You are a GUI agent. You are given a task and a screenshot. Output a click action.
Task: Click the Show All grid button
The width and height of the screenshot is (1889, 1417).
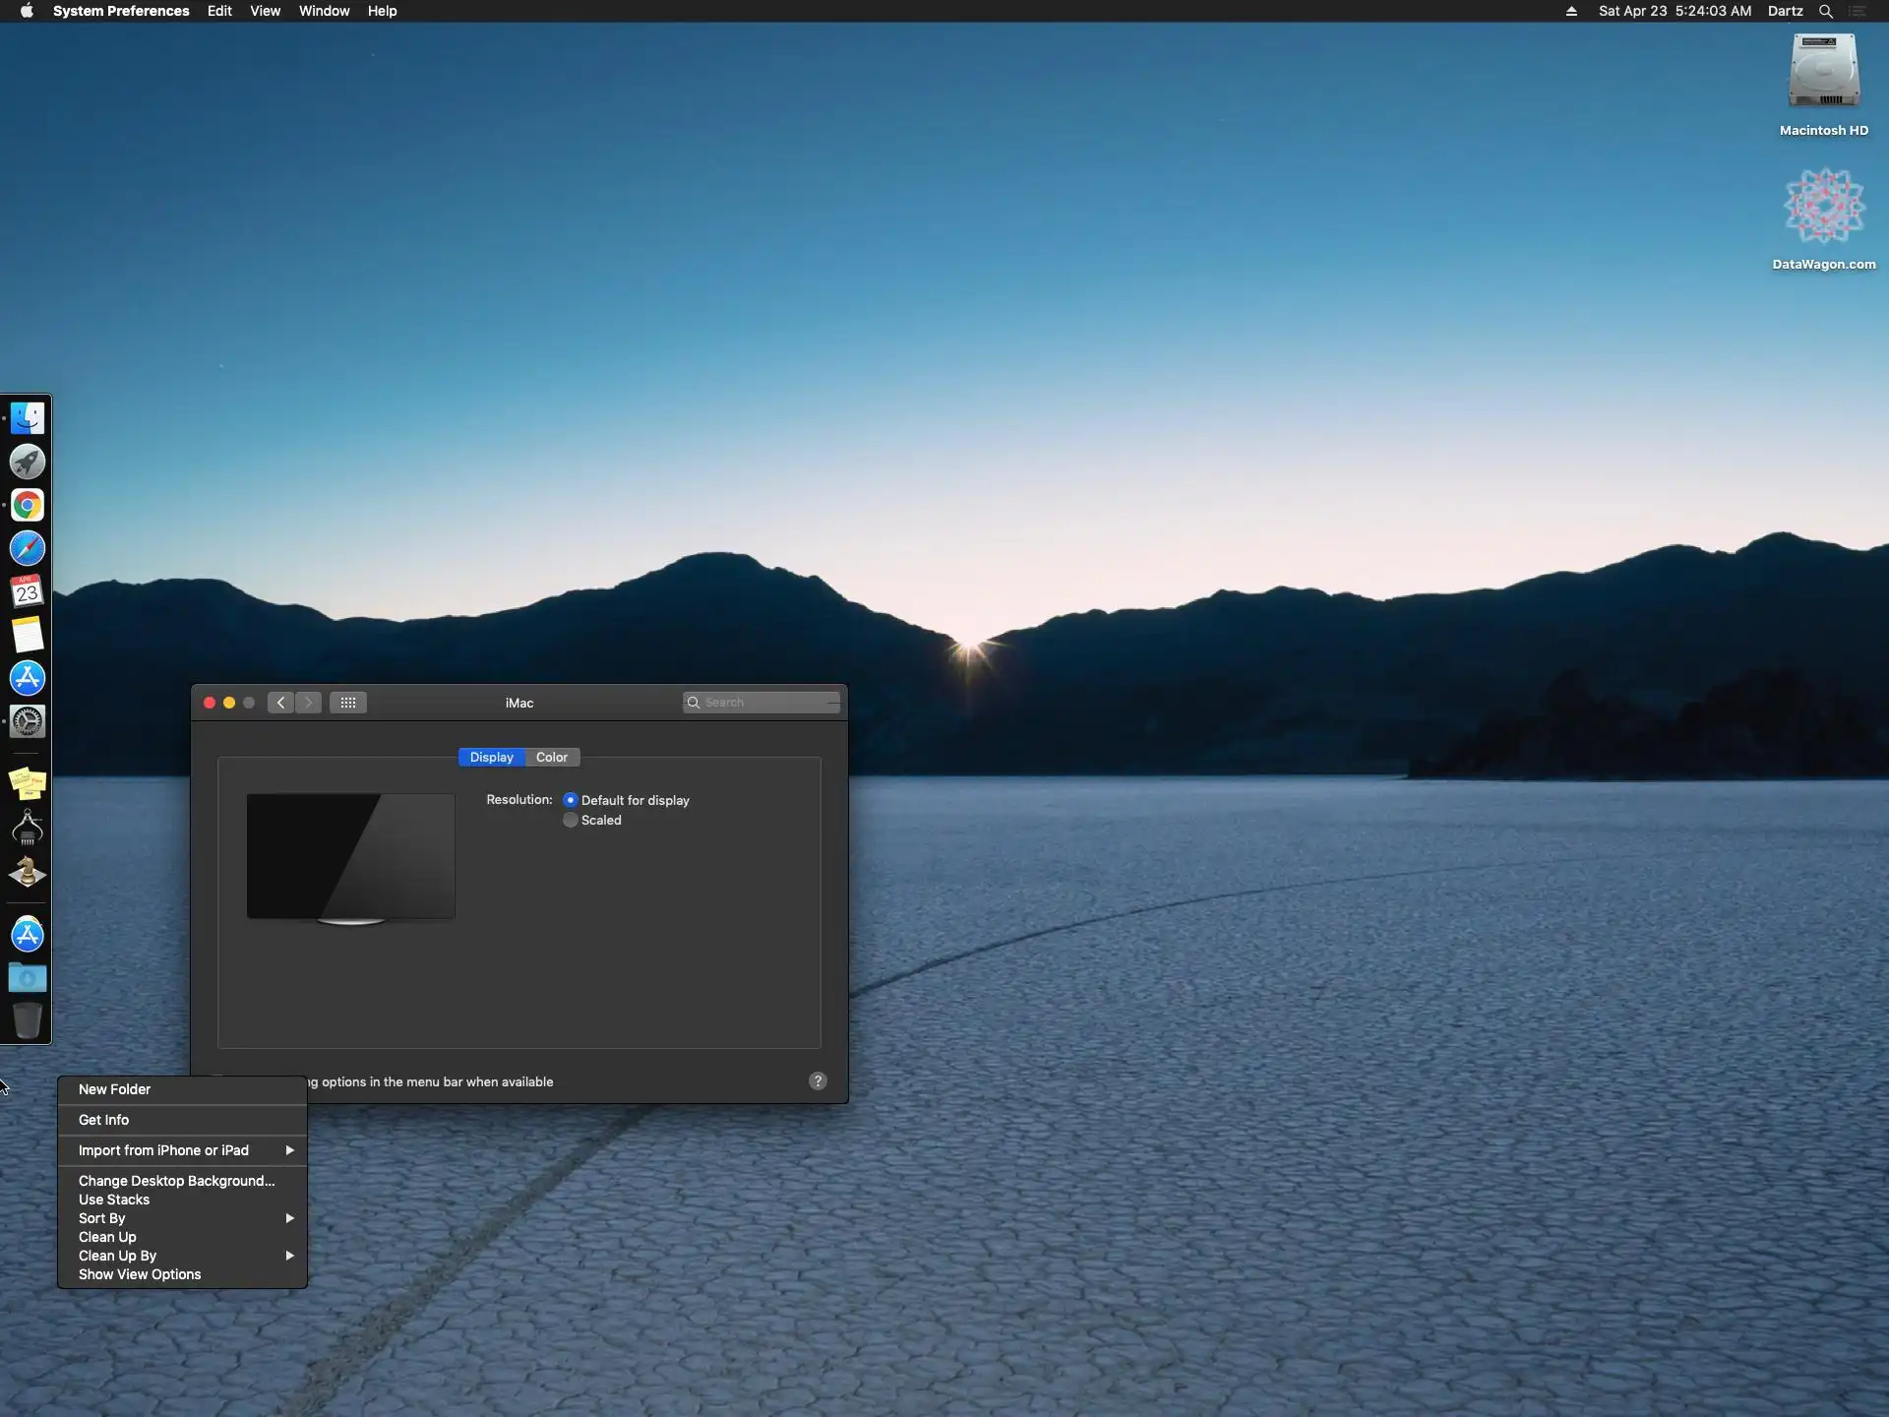[348, 703]
